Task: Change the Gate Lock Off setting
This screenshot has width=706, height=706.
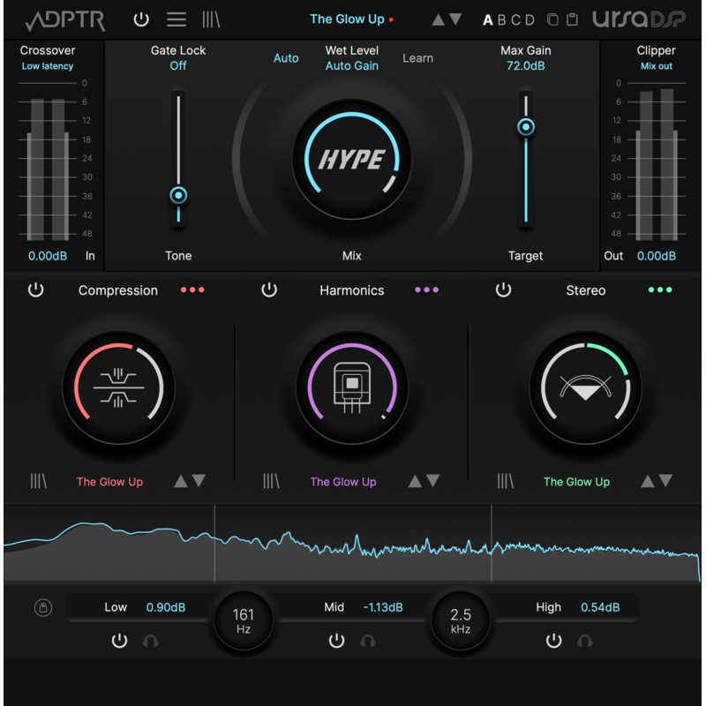Action: coord(178,65)
